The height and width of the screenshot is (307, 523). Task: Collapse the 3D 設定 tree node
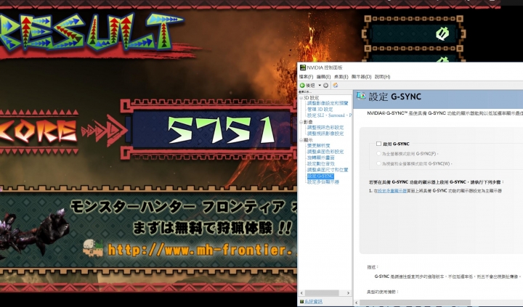pos(301,98)
